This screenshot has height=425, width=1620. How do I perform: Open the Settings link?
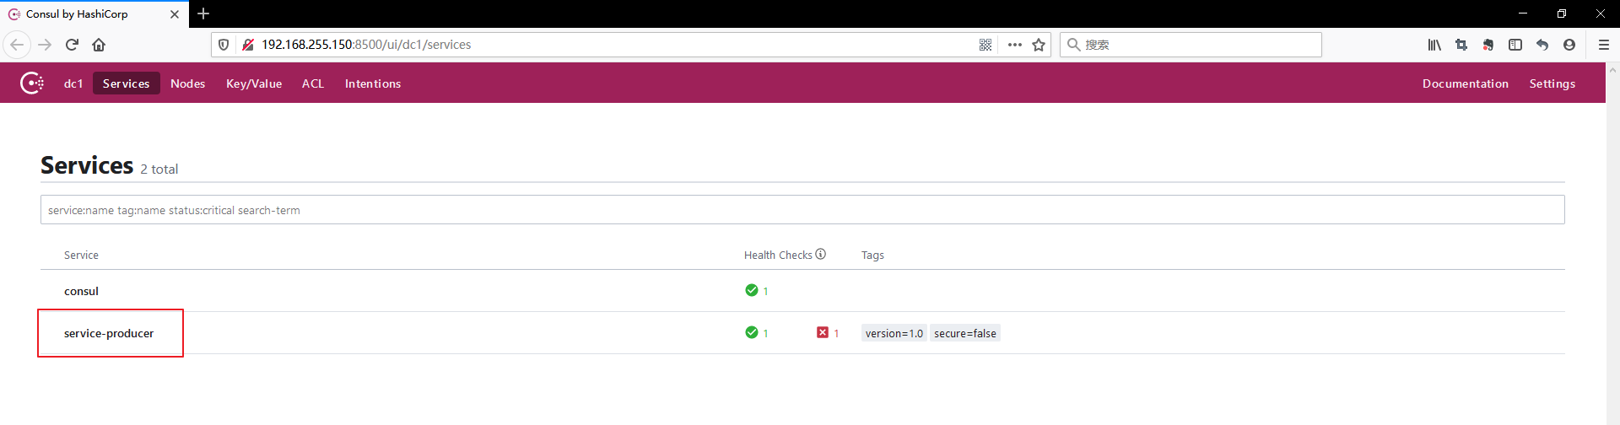coord(1552,83)
